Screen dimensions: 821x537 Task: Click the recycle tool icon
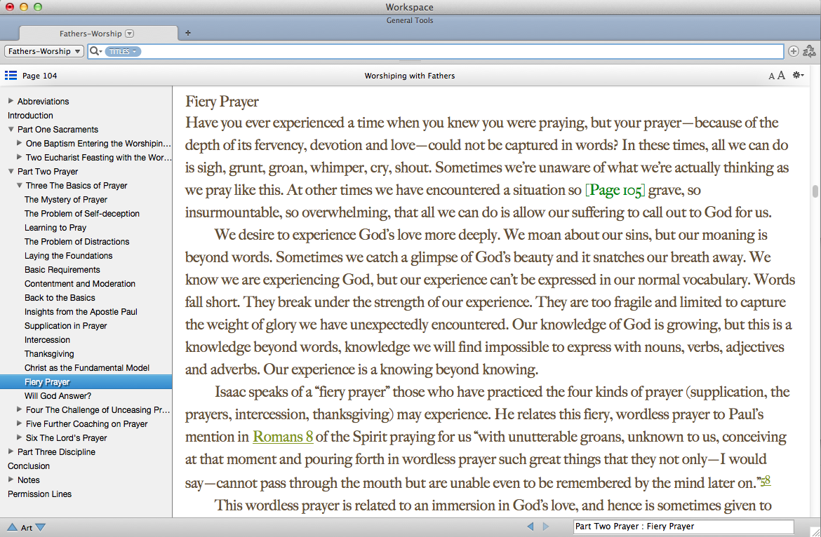(809, 50)
